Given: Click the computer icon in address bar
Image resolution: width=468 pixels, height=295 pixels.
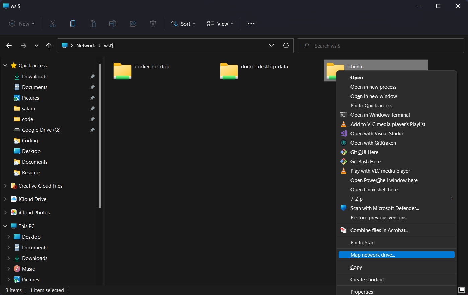Looking at the screenshot, I should click(x=65, y=46).
